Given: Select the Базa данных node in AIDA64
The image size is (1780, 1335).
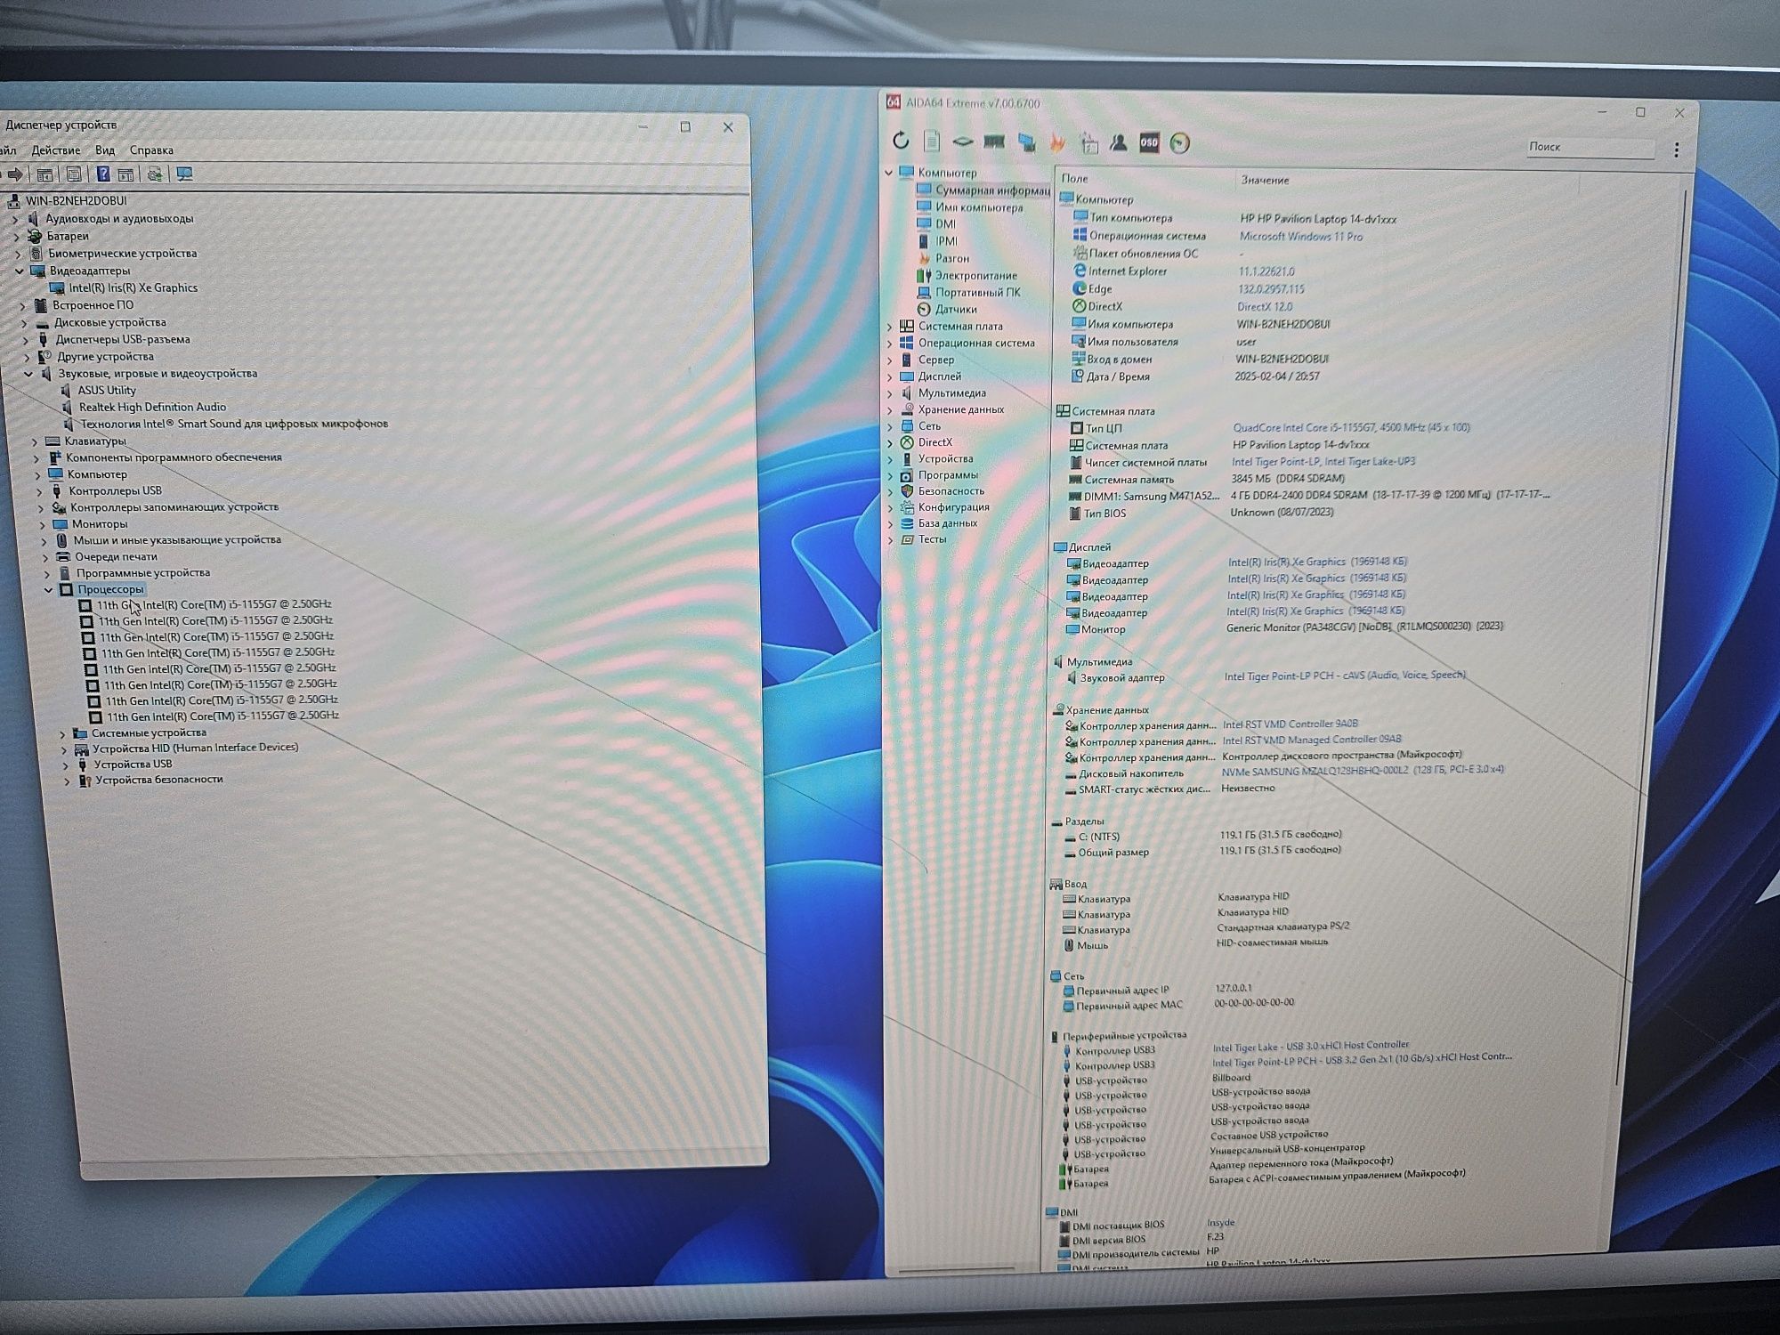Looking at the screenshot, I should point(947,523).
